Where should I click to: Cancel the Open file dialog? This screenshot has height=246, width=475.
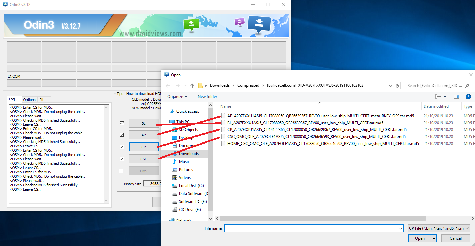coord(456,238)
